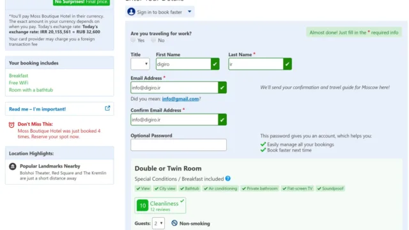Viewport: 409px width, 230px height.
Task: Open Read me – I'm important link
Action: click(x=37, y=109)
